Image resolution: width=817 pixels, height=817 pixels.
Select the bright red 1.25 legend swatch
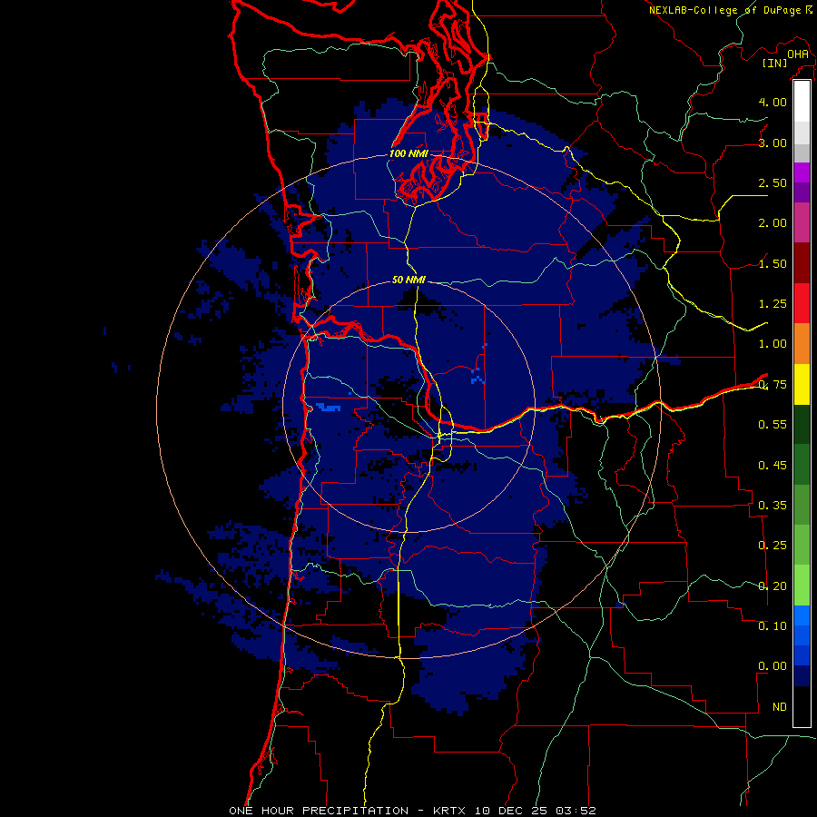802,303
